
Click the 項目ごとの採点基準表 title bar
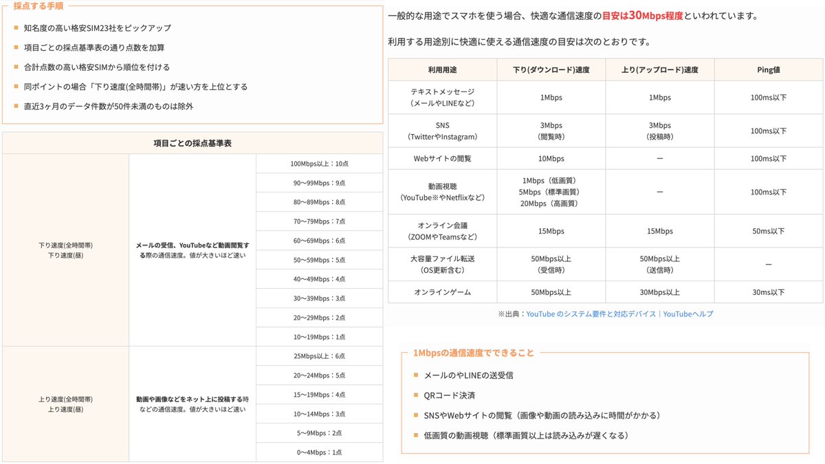[193, 142]
